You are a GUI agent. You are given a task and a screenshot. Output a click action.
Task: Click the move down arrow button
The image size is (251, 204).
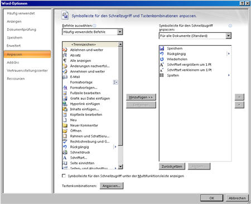coord(239,105)
